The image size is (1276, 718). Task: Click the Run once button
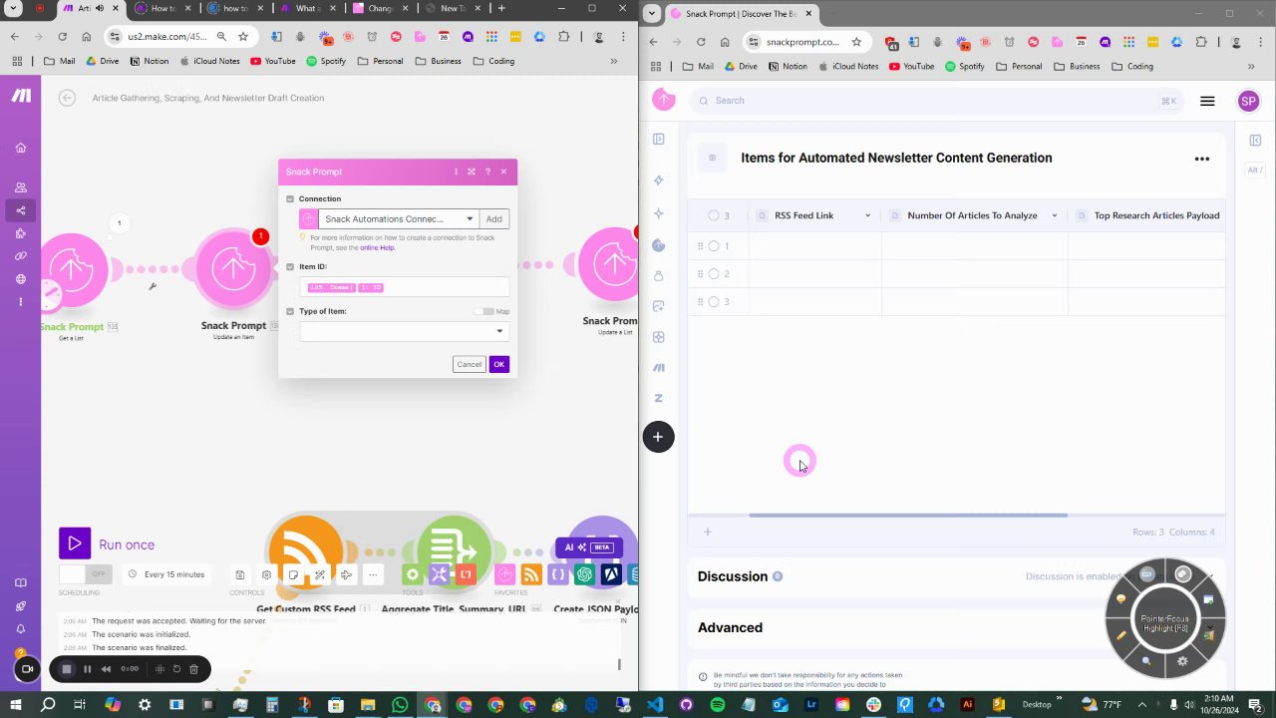108,544
